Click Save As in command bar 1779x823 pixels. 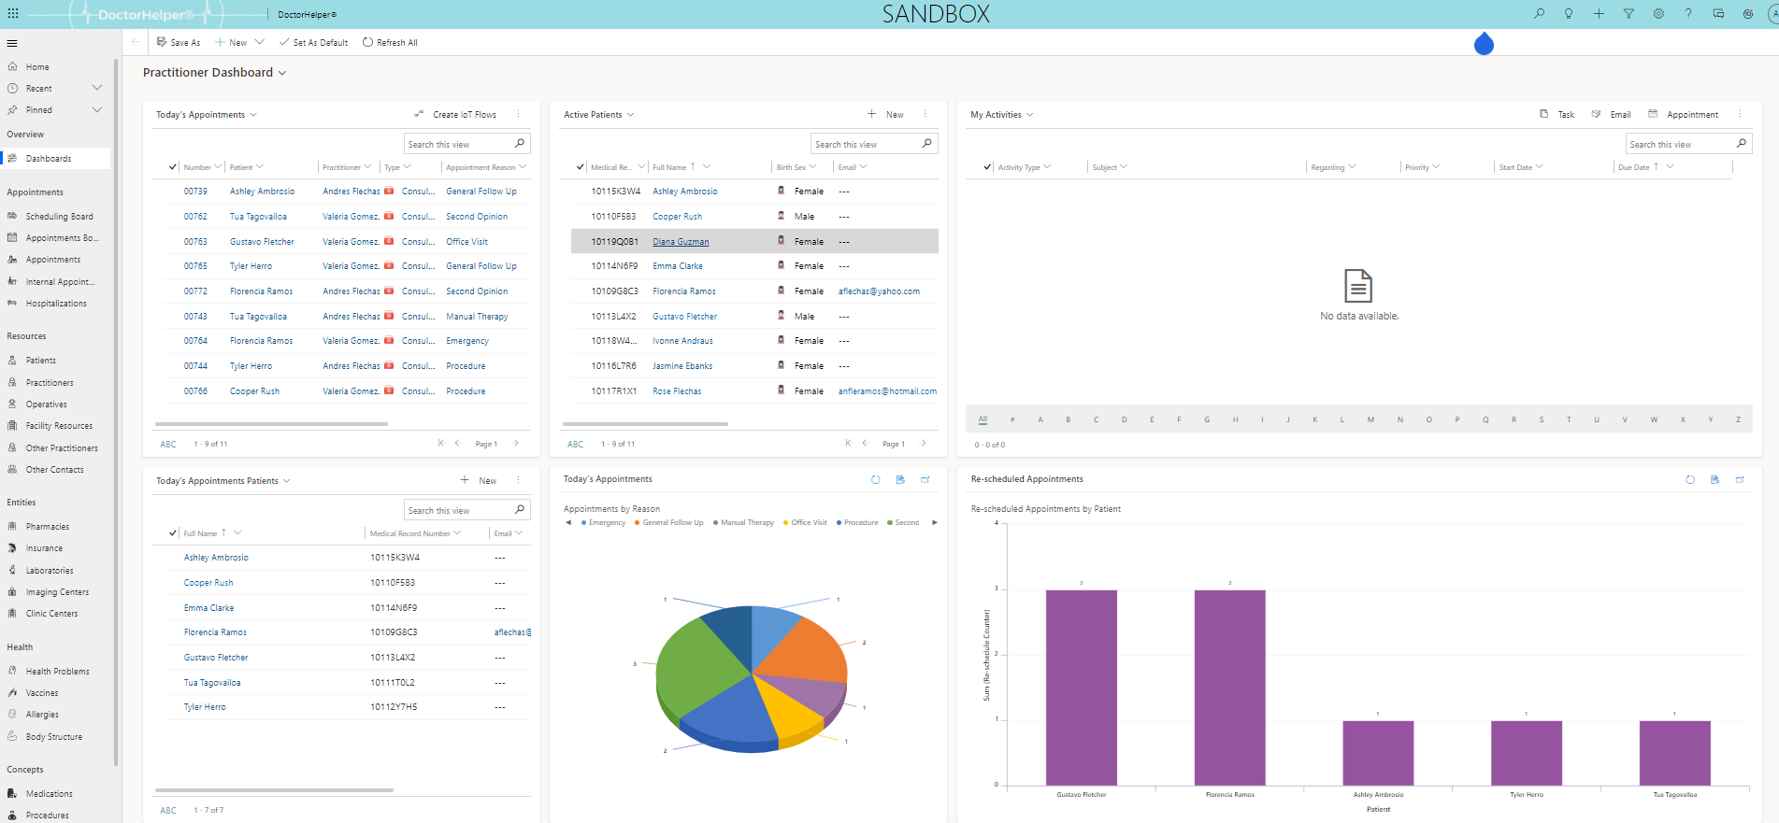pos(179,42)
